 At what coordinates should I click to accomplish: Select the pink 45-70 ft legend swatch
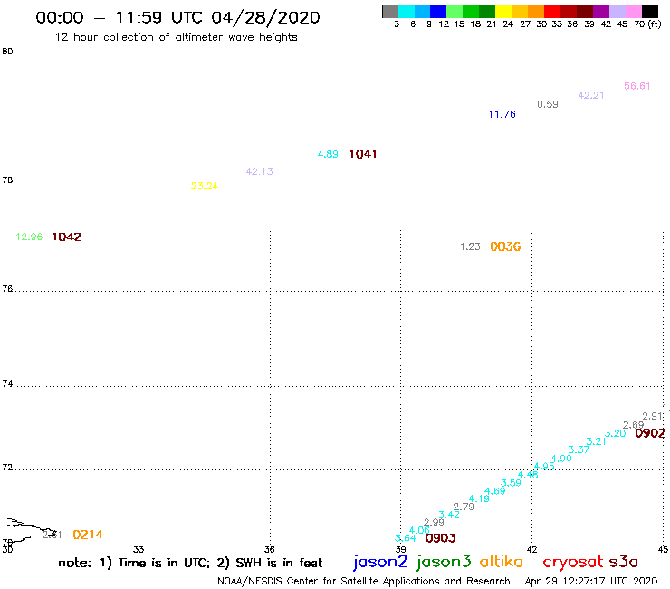pos(633,11)
